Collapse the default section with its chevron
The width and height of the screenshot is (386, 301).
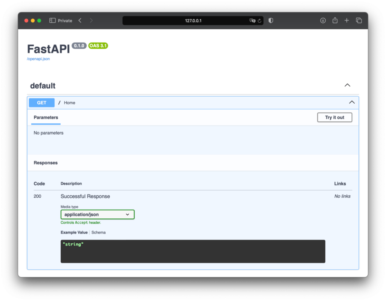tap(347, 85)
